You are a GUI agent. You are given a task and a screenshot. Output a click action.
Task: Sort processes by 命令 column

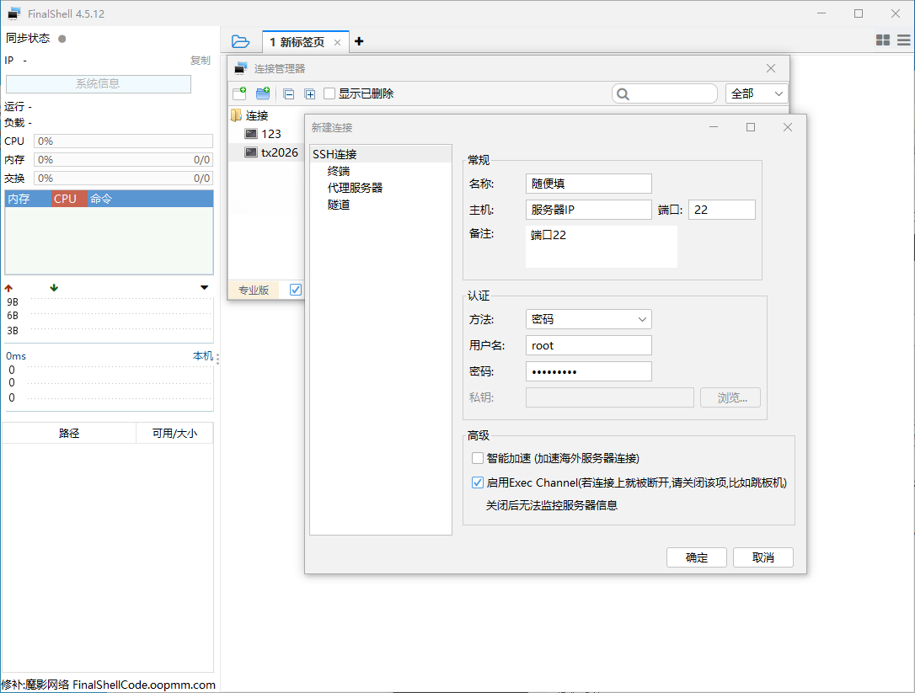click(150, 199)
